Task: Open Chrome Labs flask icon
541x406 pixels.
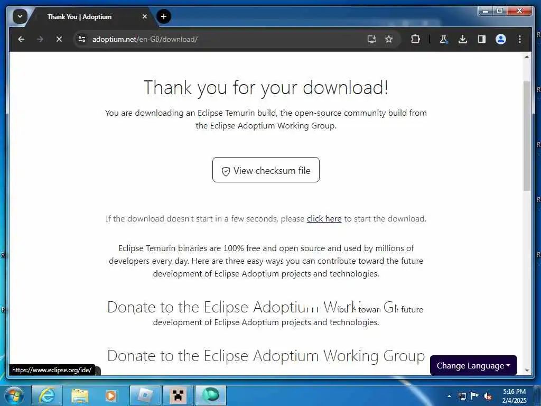Action: pos(444,39)
